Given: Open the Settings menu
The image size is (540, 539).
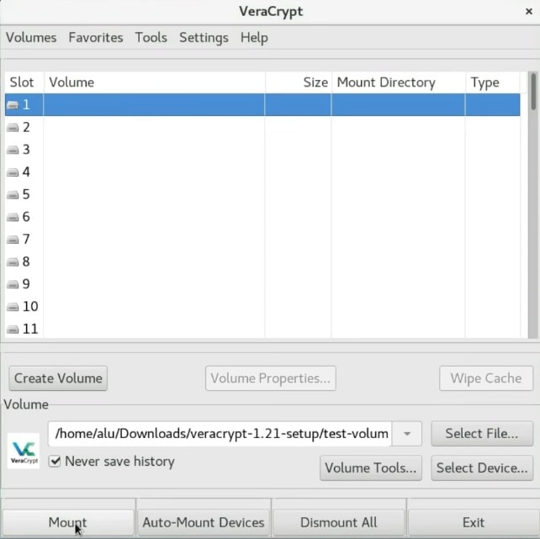Looking at the screenshot, I should click(x=204, y=38).
